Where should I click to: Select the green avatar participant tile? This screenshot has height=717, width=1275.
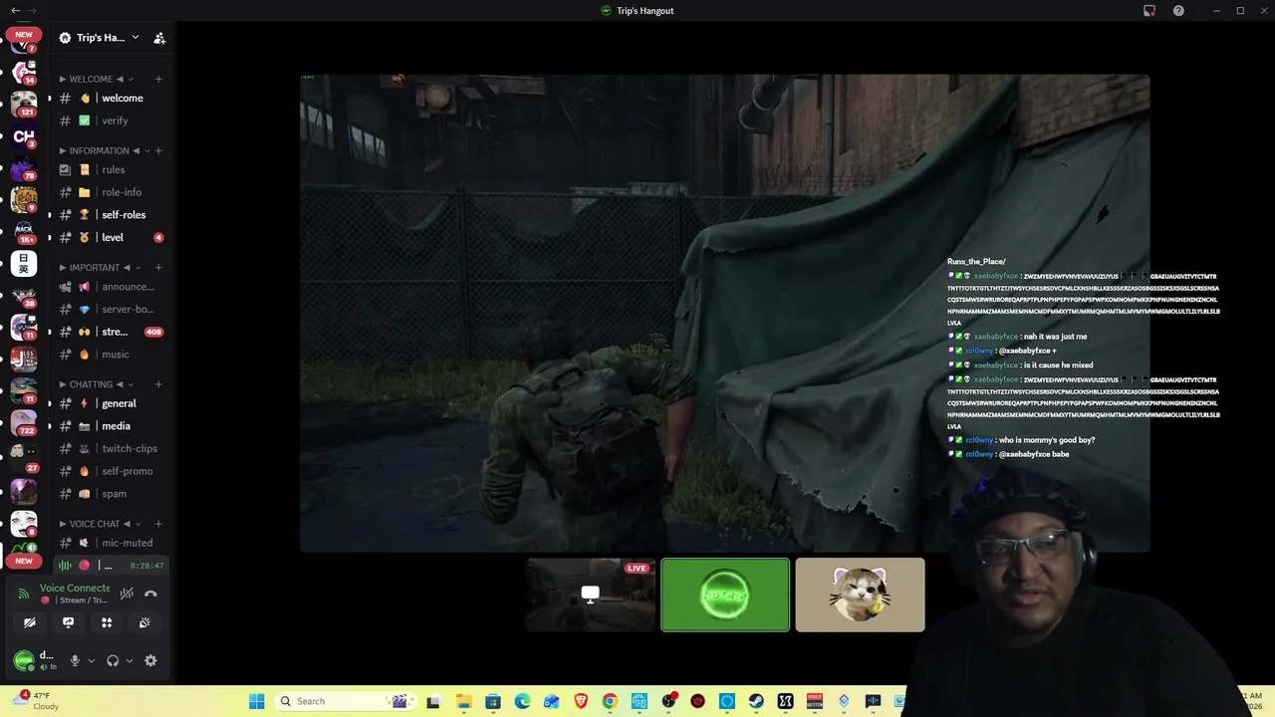[x=725, y=595]
